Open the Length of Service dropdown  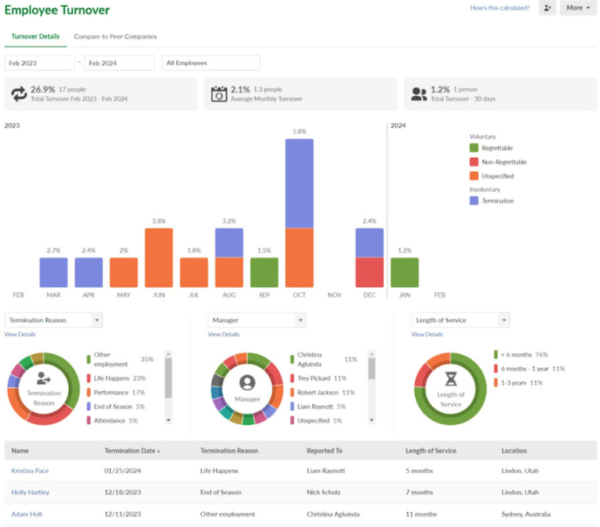point(459,320)
